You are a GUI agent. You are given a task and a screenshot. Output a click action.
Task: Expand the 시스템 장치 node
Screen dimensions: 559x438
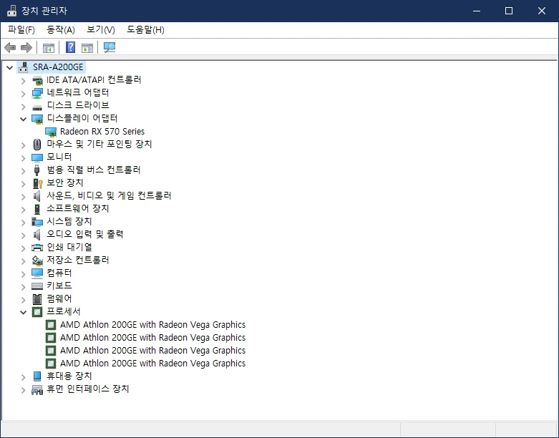(23, 223)
